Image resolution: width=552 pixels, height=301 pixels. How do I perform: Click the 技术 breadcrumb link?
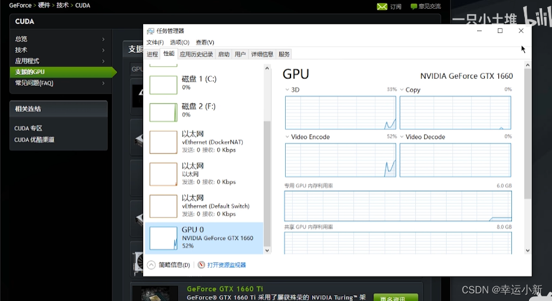[62, 5]
